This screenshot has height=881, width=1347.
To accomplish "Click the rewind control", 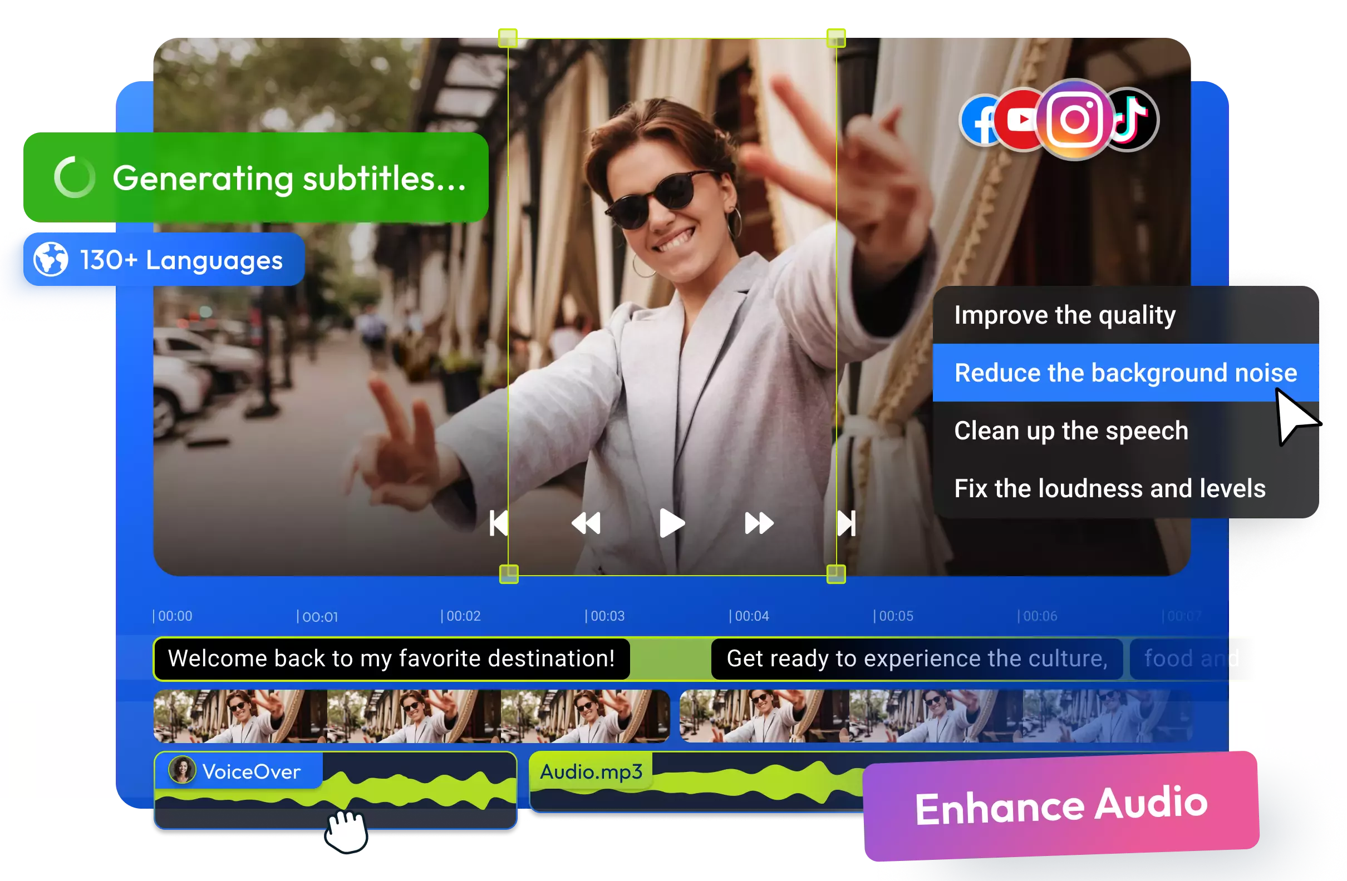I will click(x=585, y=523).
